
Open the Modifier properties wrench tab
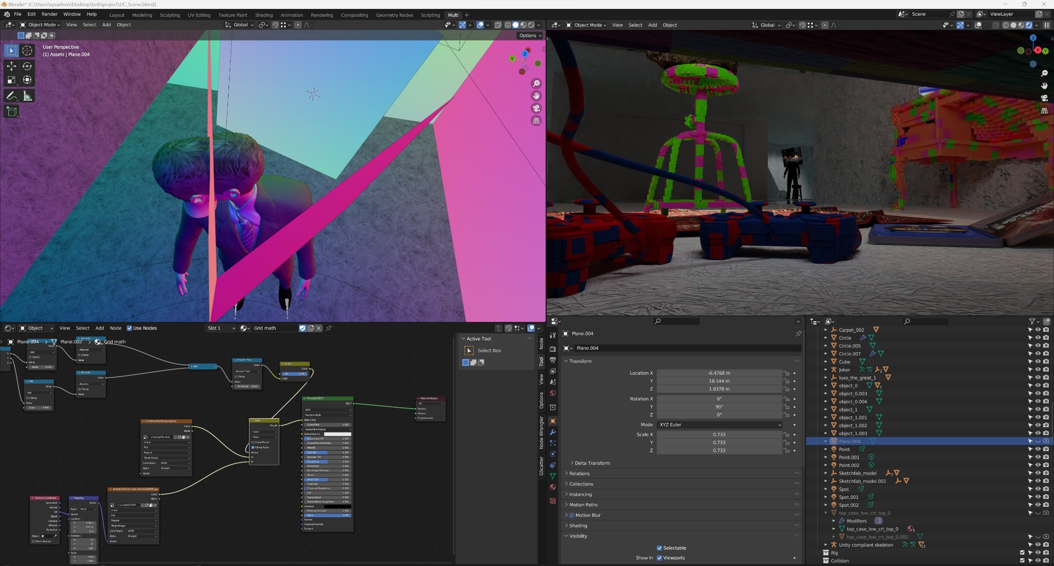coord(552,432)
